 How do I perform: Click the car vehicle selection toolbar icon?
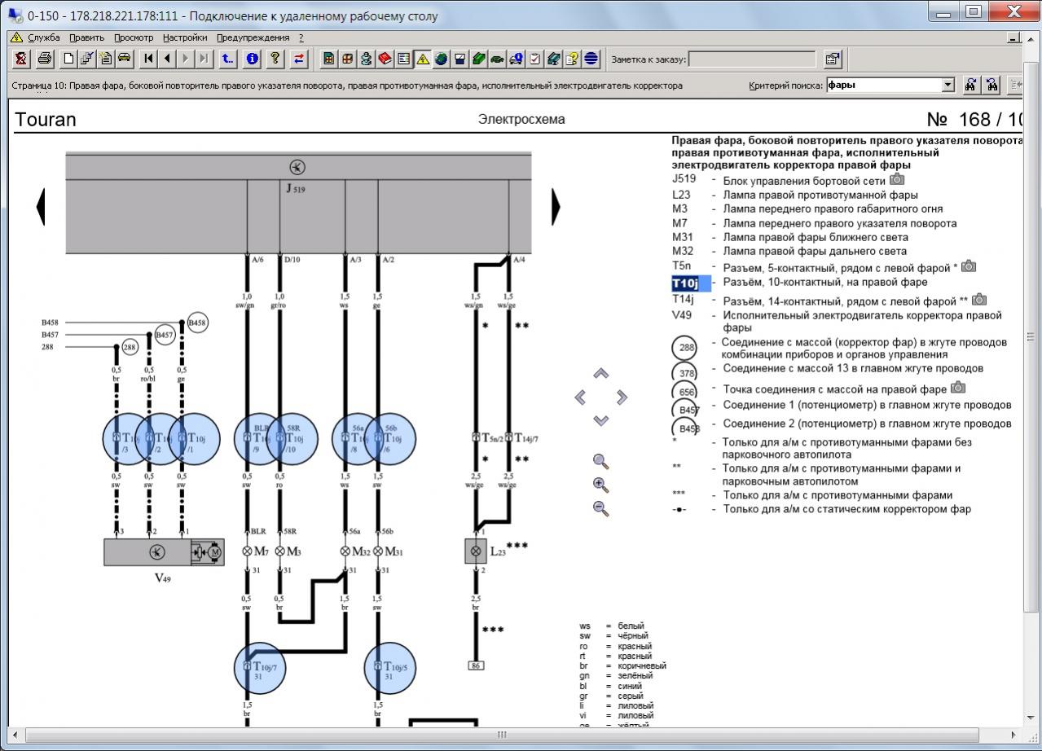[x=124, y=59]
